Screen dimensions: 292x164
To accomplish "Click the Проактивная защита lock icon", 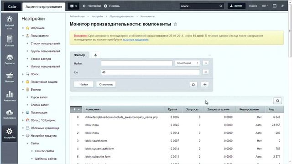I will click(27, 82).
